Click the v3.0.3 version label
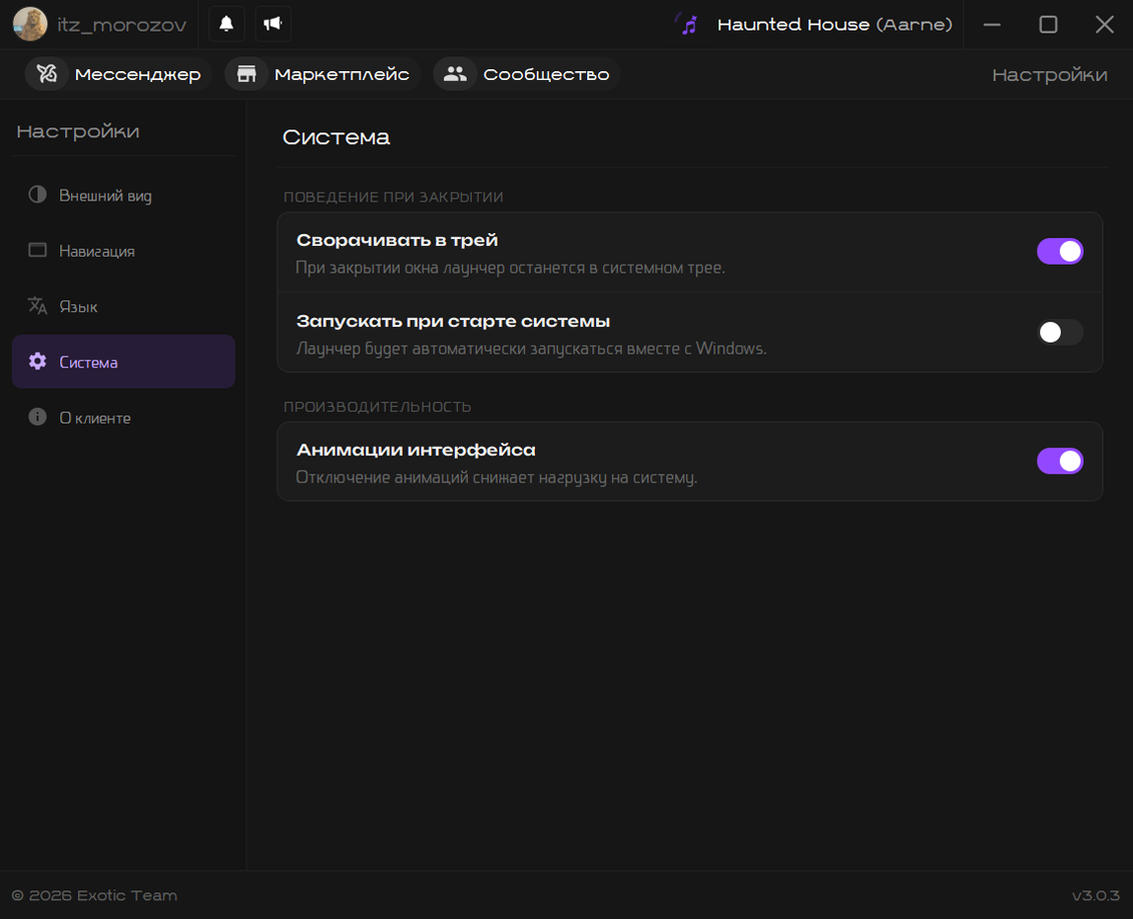Screen dimensions: 1133x919 tap(1095, 896)
